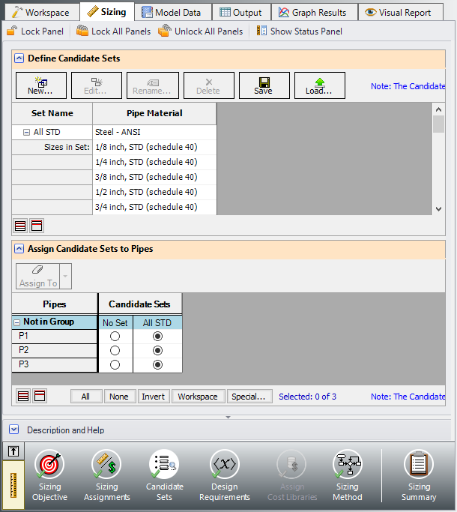Select All STD radio for pipe P2
Image resolution: width=457 pixels, height=512 pixels.
click(157, 351)
